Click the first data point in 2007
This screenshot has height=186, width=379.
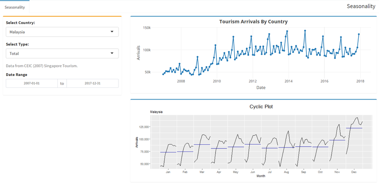coord(163,75)
